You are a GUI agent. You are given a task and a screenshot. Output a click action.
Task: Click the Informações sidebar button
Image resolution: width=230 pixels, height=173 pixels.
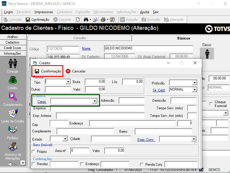pyautogui.click(x=13, y=53)
